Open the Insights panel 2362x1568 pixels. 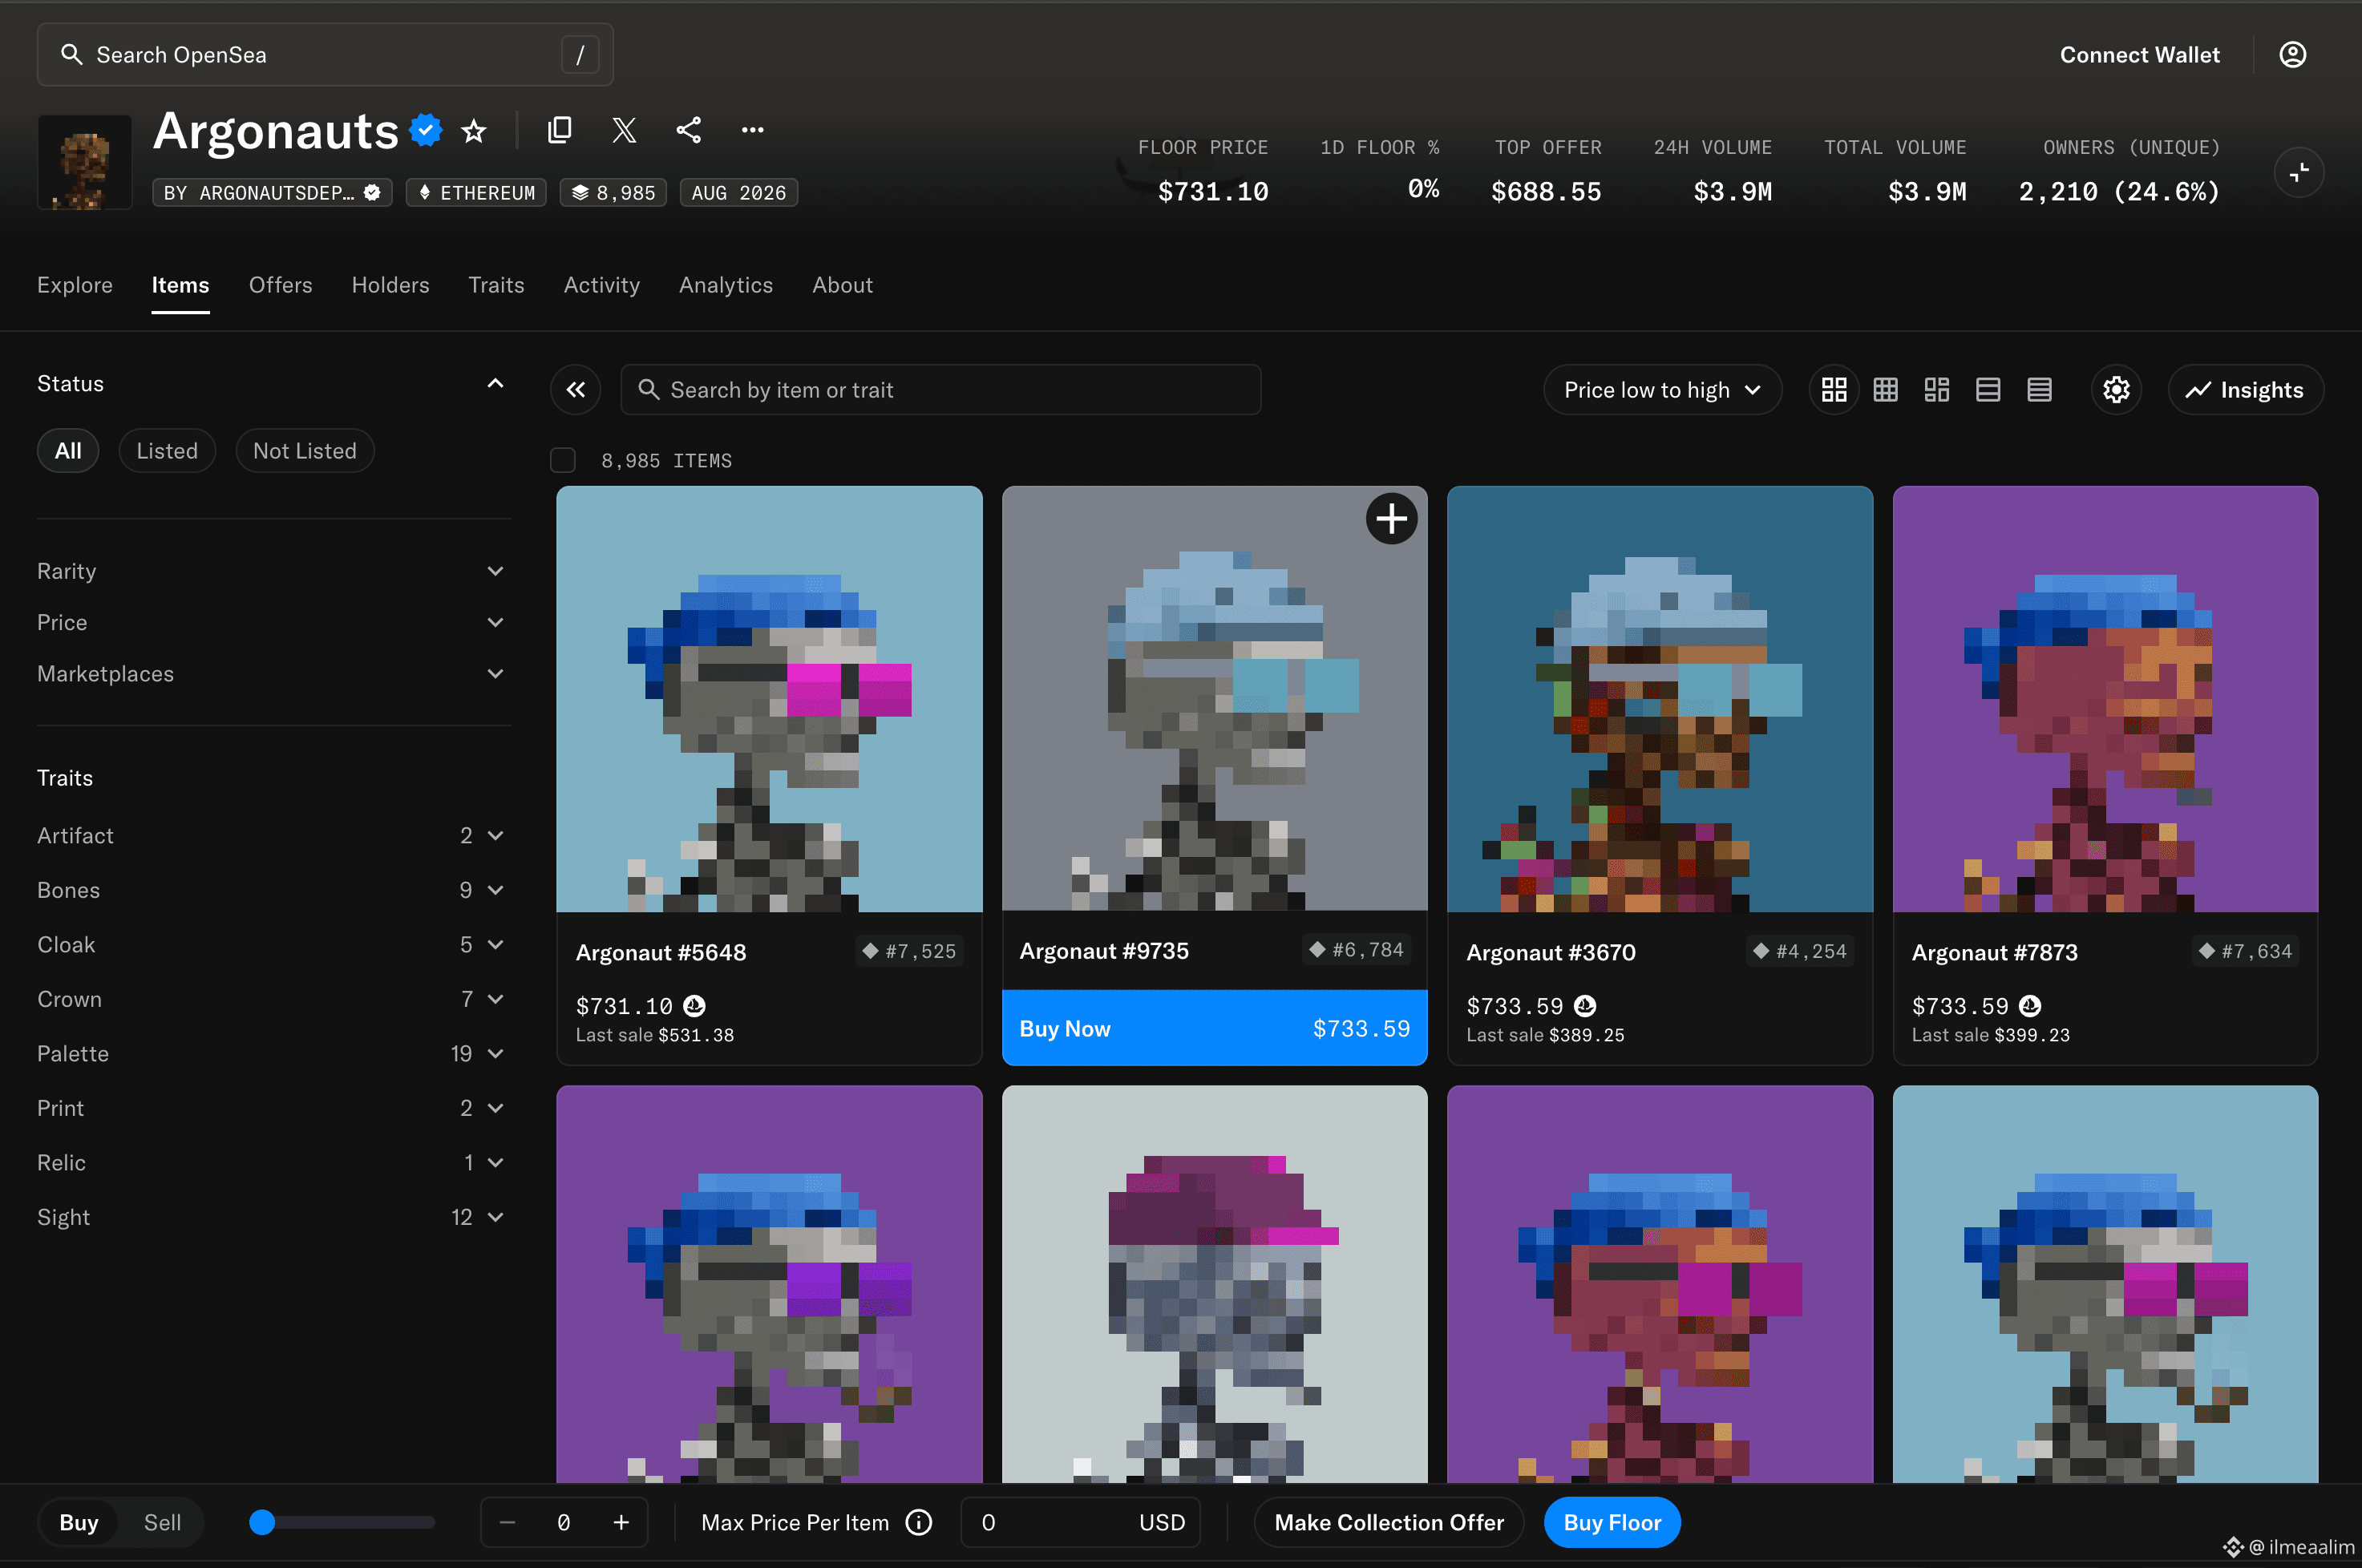(2245, 390)
